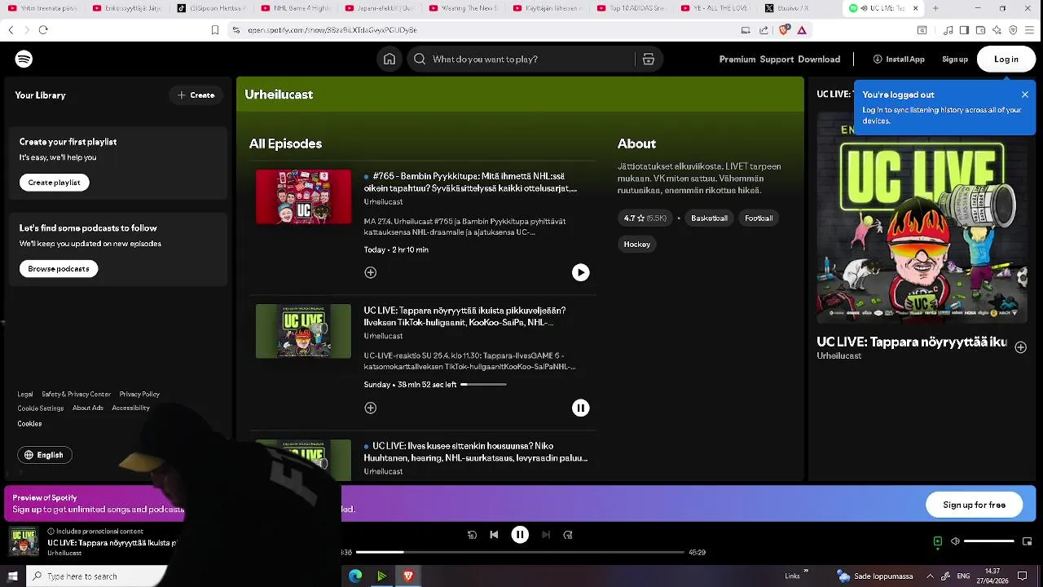Pause playback in the bottom player bar
This screenshot has height=587, width=1043.
point(520,535)
